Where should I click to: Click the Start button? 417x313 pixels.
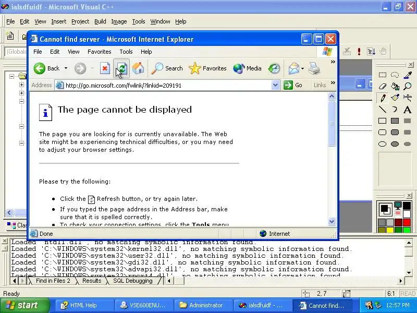coord(25,305)
